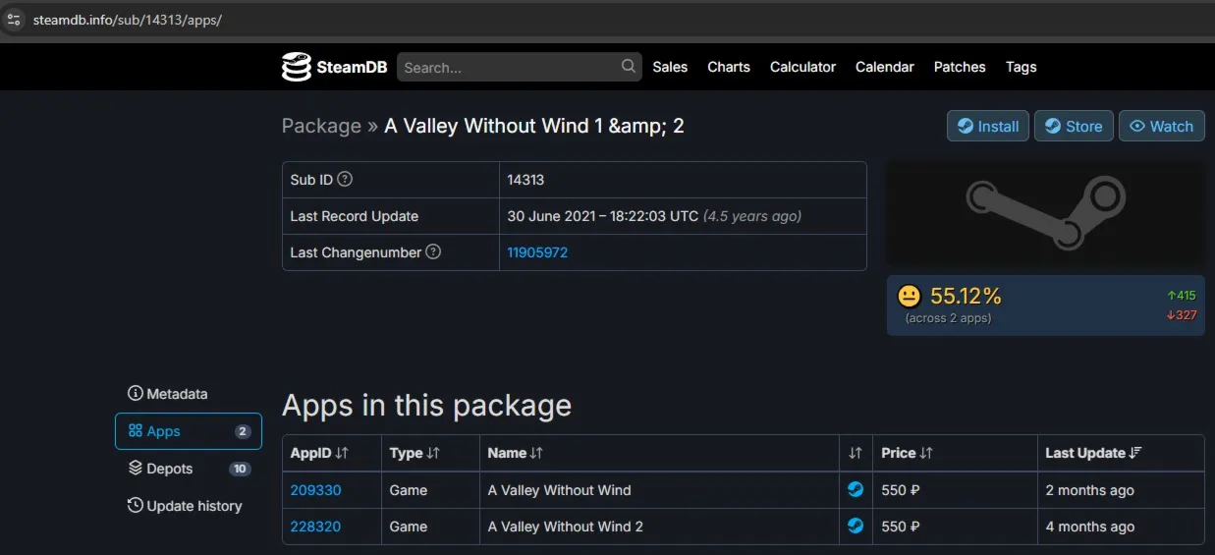Open the Update history tab
The image size is (1215, 555).
[189, 506]
